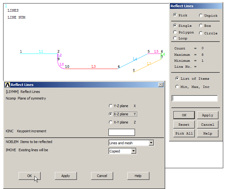Close the Reflect Lines dialog window

click(160, 85)
